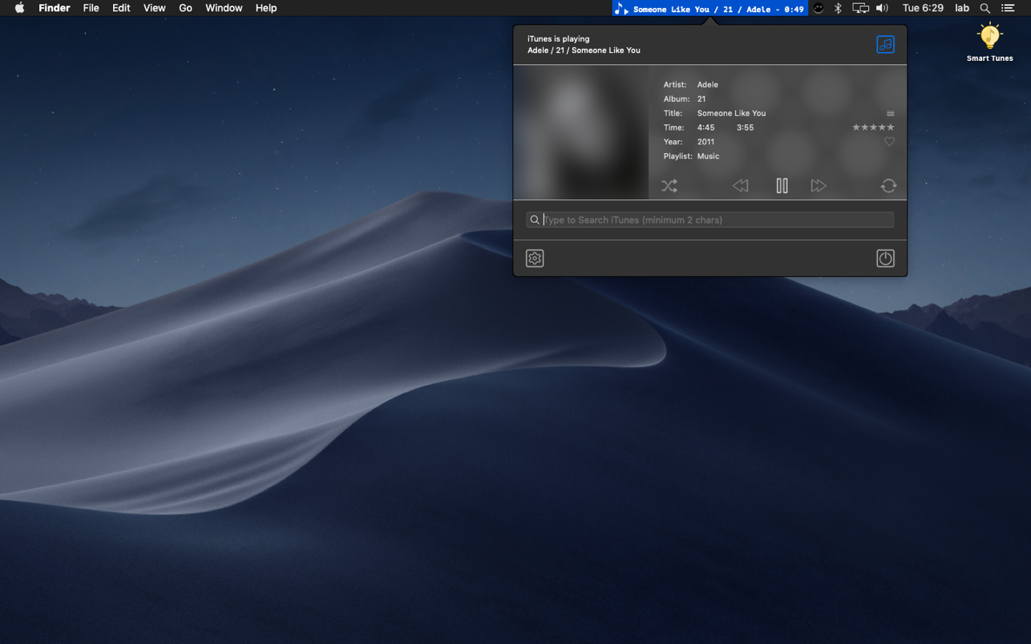Open the View menu
Viewport: 1031px width, 644px height.
(154, 8)
